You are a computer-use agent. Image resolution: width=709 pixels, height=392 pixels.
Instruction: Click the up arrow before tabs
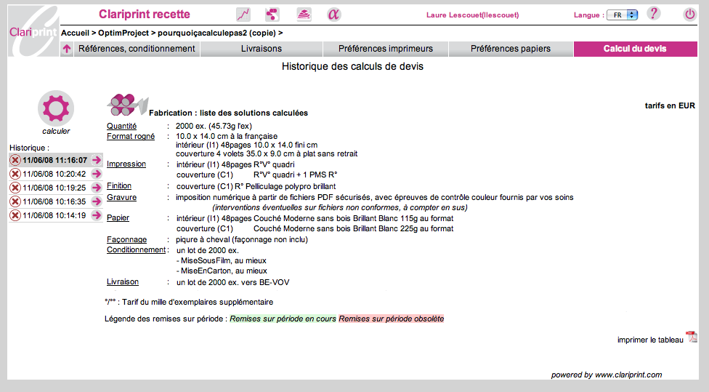point(67,49)
